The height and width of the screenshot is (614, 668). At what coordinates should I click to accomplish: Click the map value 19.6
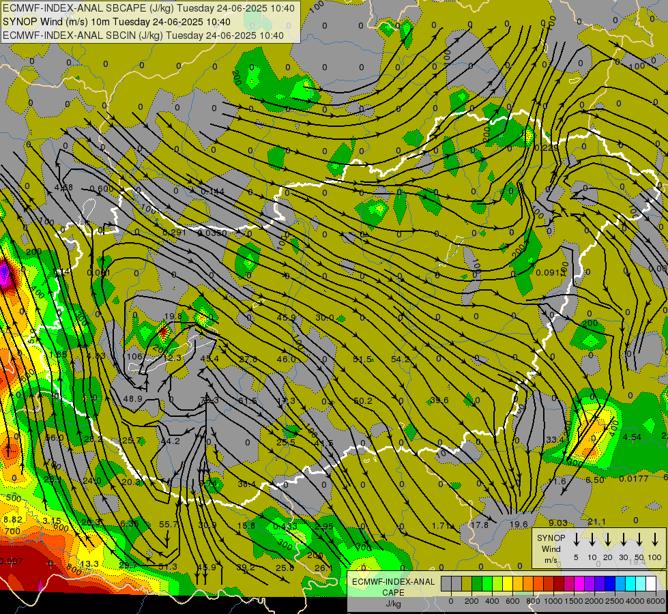pos(519,525)
